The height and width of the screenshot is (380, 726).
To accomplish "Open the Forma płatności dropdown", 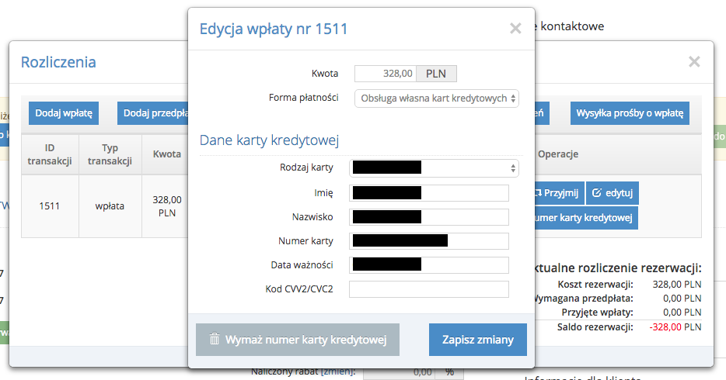I will click(437, 98).
